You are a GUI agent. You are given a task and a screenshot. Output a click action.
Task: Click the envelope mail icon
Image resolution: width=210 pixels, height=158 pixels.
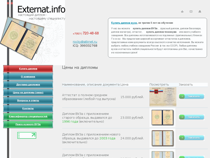pyautogui.click(x=191, y=12)
